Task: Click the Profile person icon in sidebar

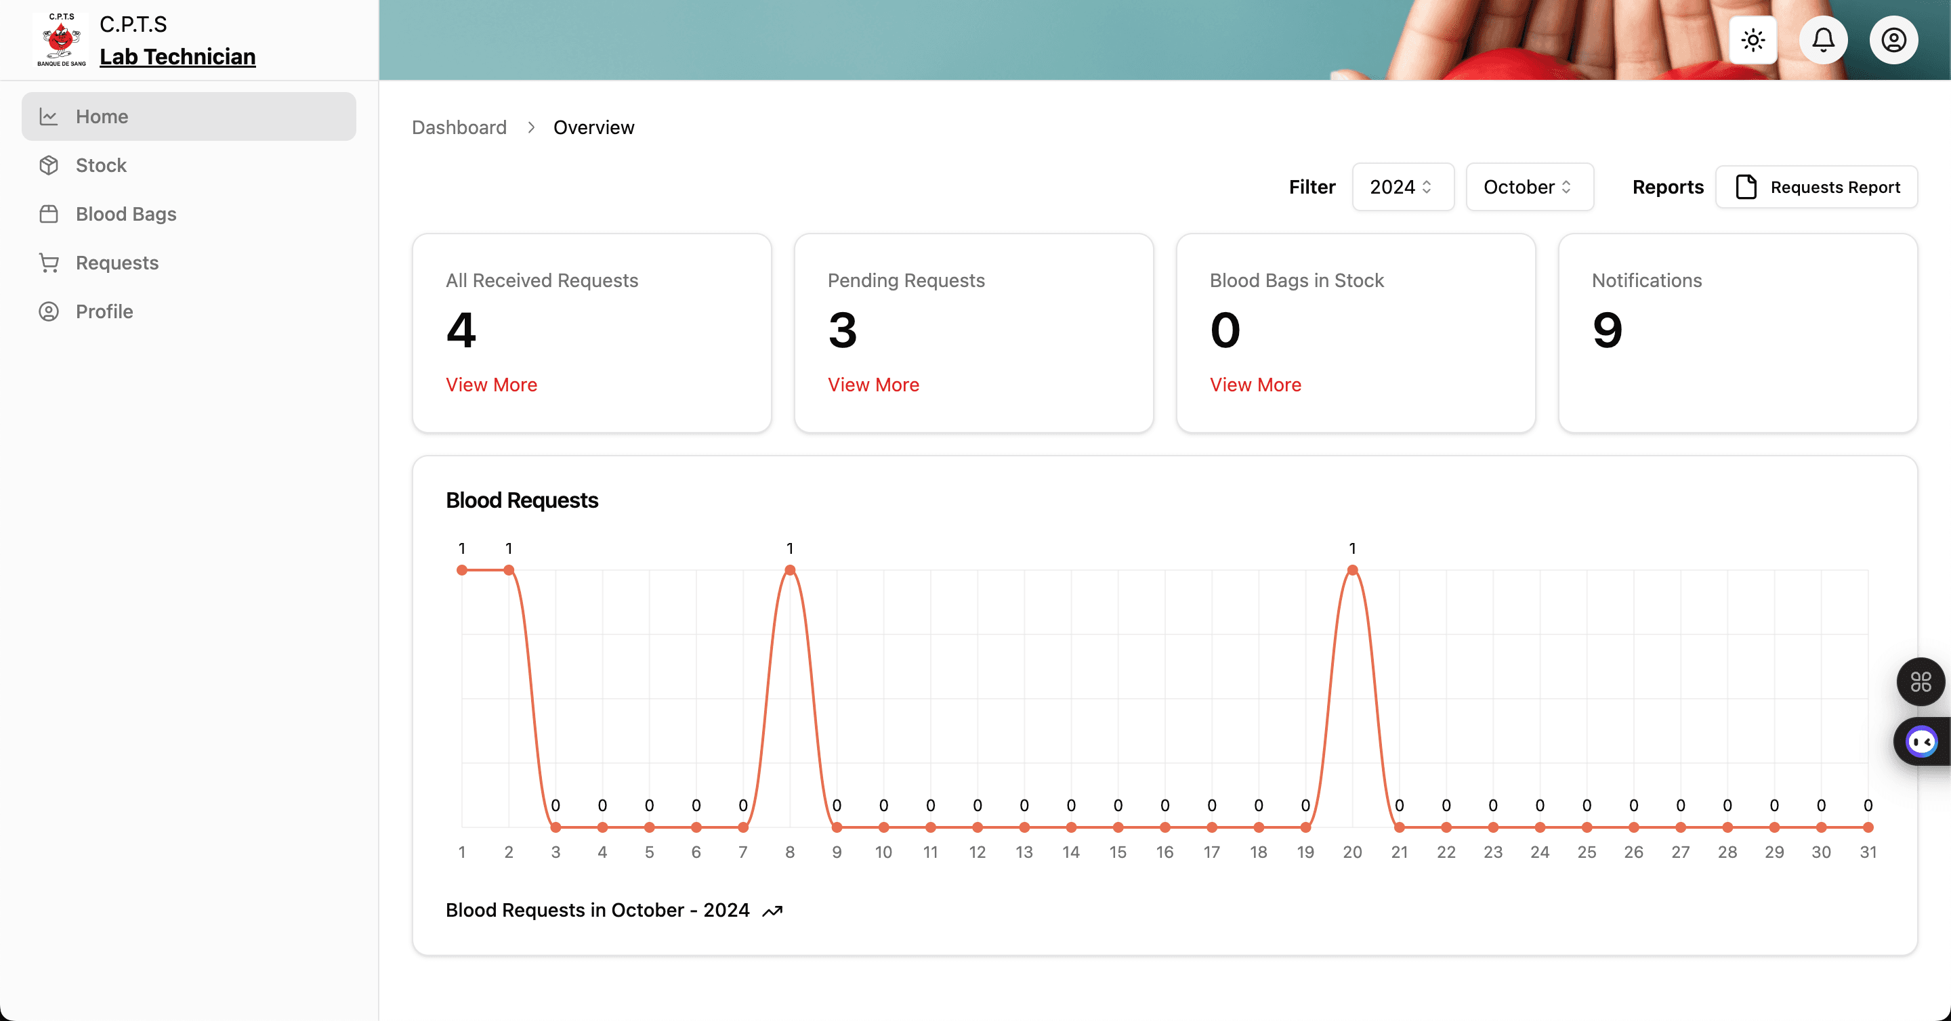Action: click(49, 312)
